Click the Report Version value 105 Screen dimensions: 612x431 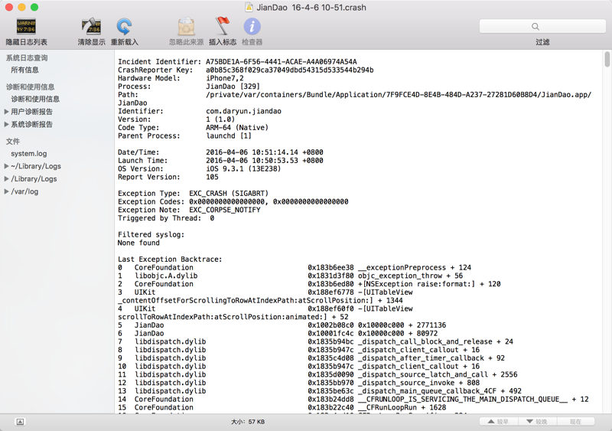point(212,177)
